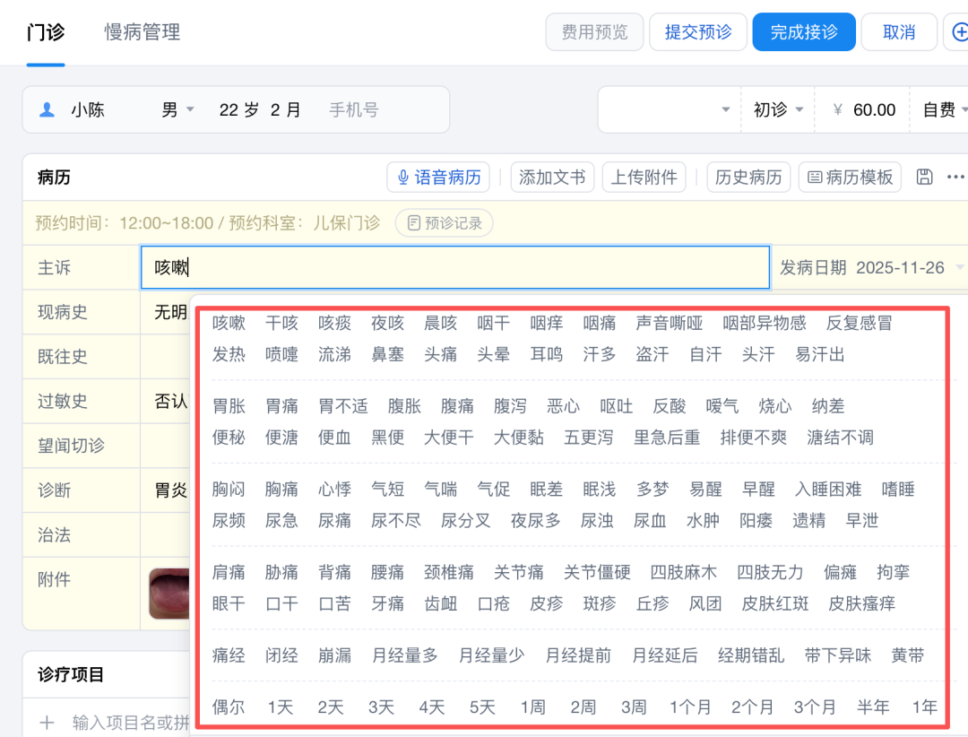Click the 费用预览 button
This screenshot has width=968, height=737.
(x=594, y=31)
